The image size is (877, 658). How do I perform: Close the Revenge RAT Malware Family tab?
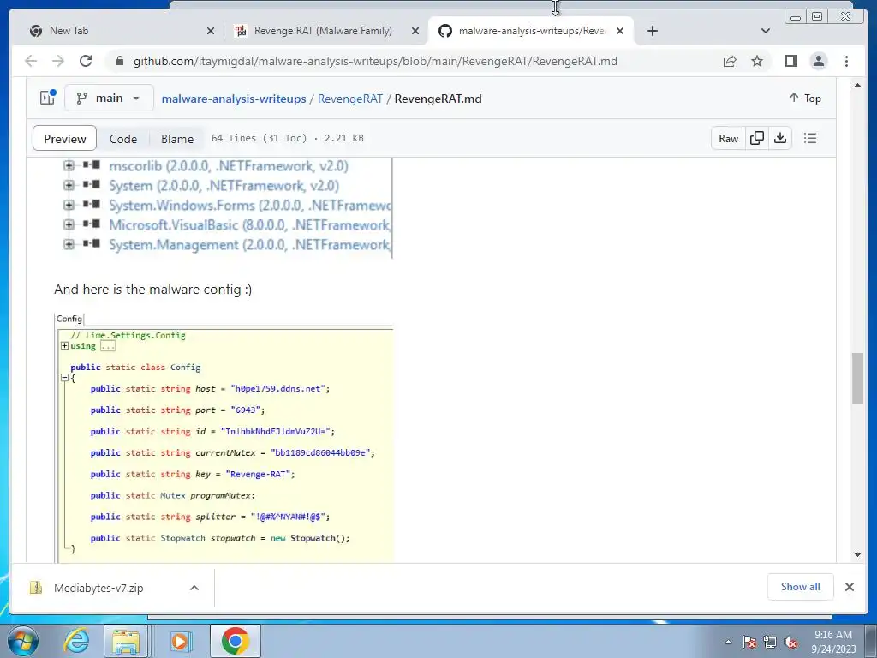415,31
